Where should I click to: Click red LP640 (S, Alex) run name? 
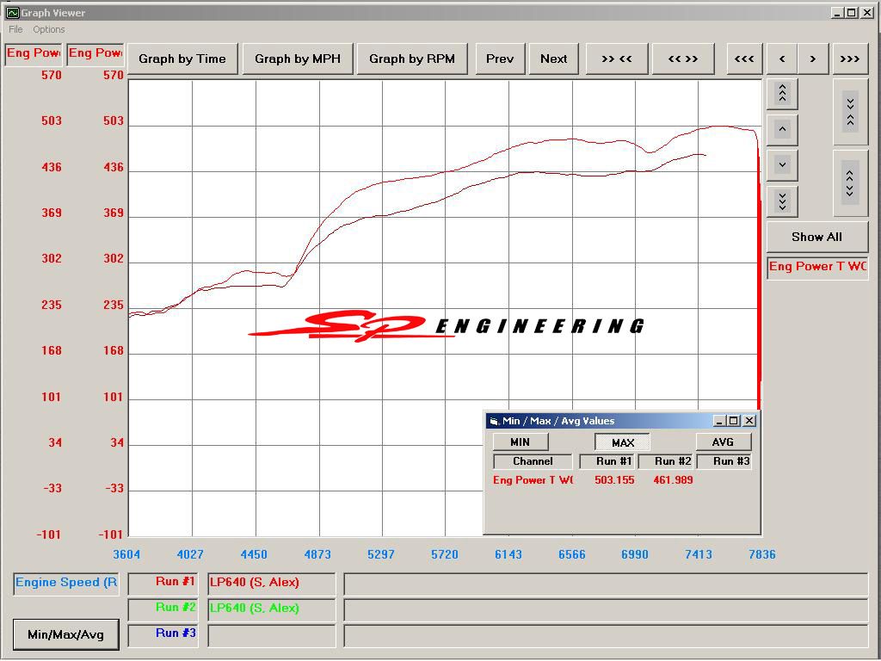[271, 584]
